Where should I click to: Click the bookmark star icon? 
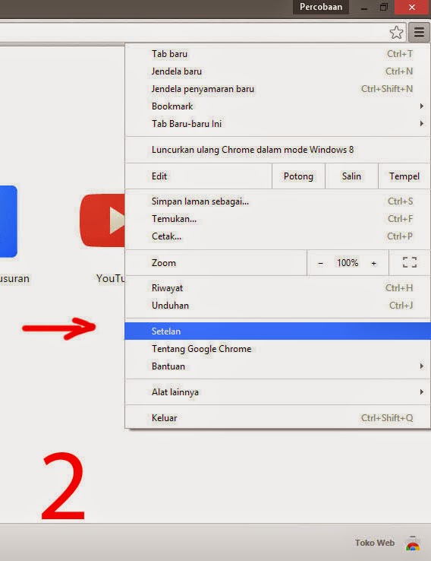[x=396, y=33]
